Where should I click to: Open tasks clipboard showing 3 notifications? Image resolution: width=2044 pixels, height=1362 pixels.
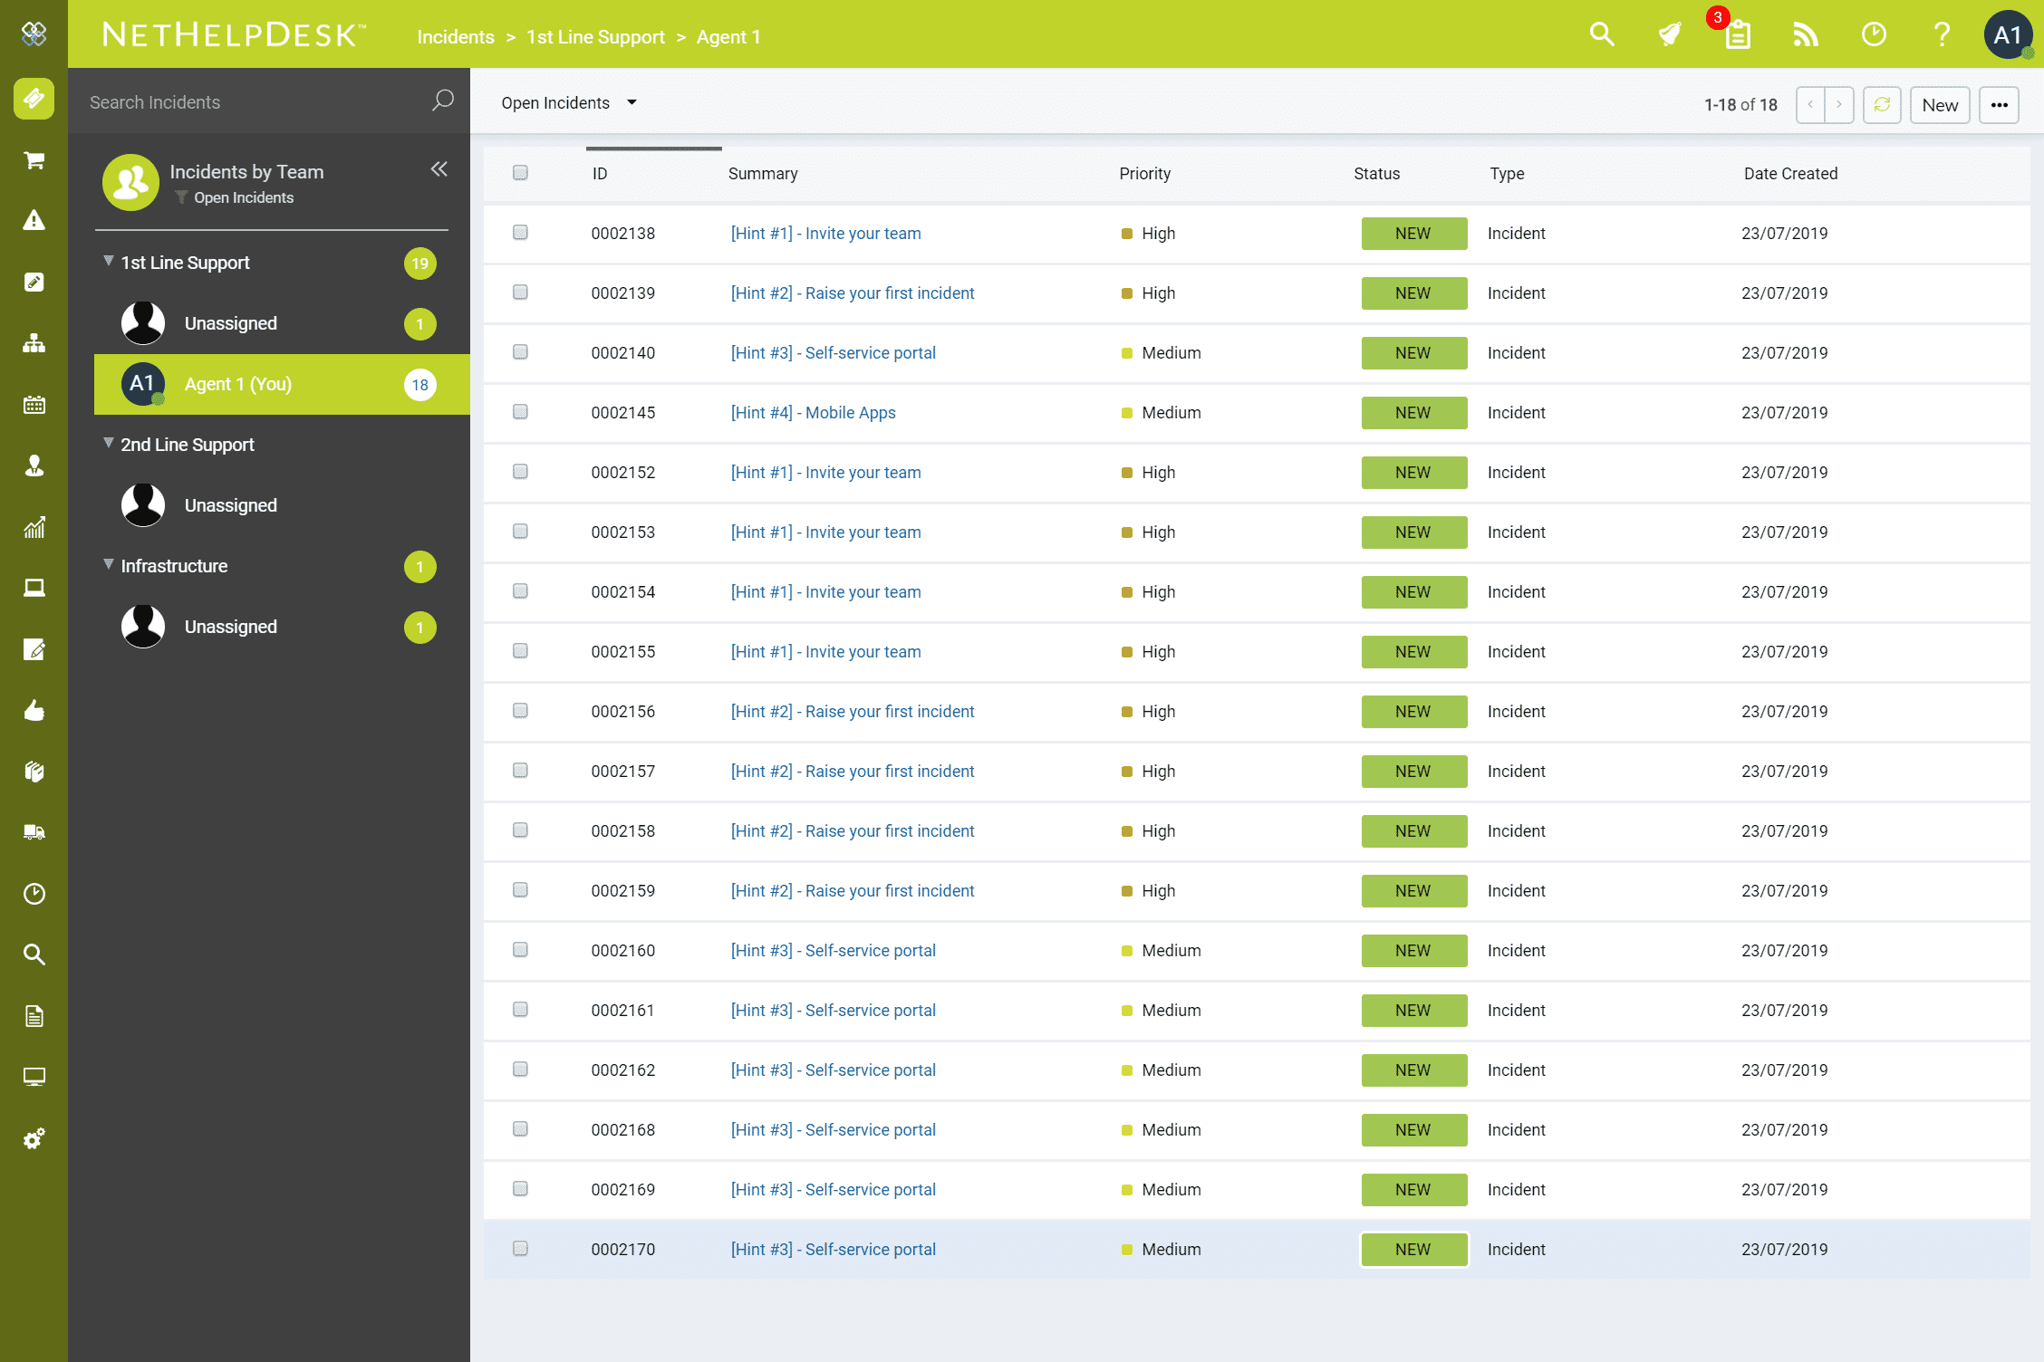[x=1737, y=36]
